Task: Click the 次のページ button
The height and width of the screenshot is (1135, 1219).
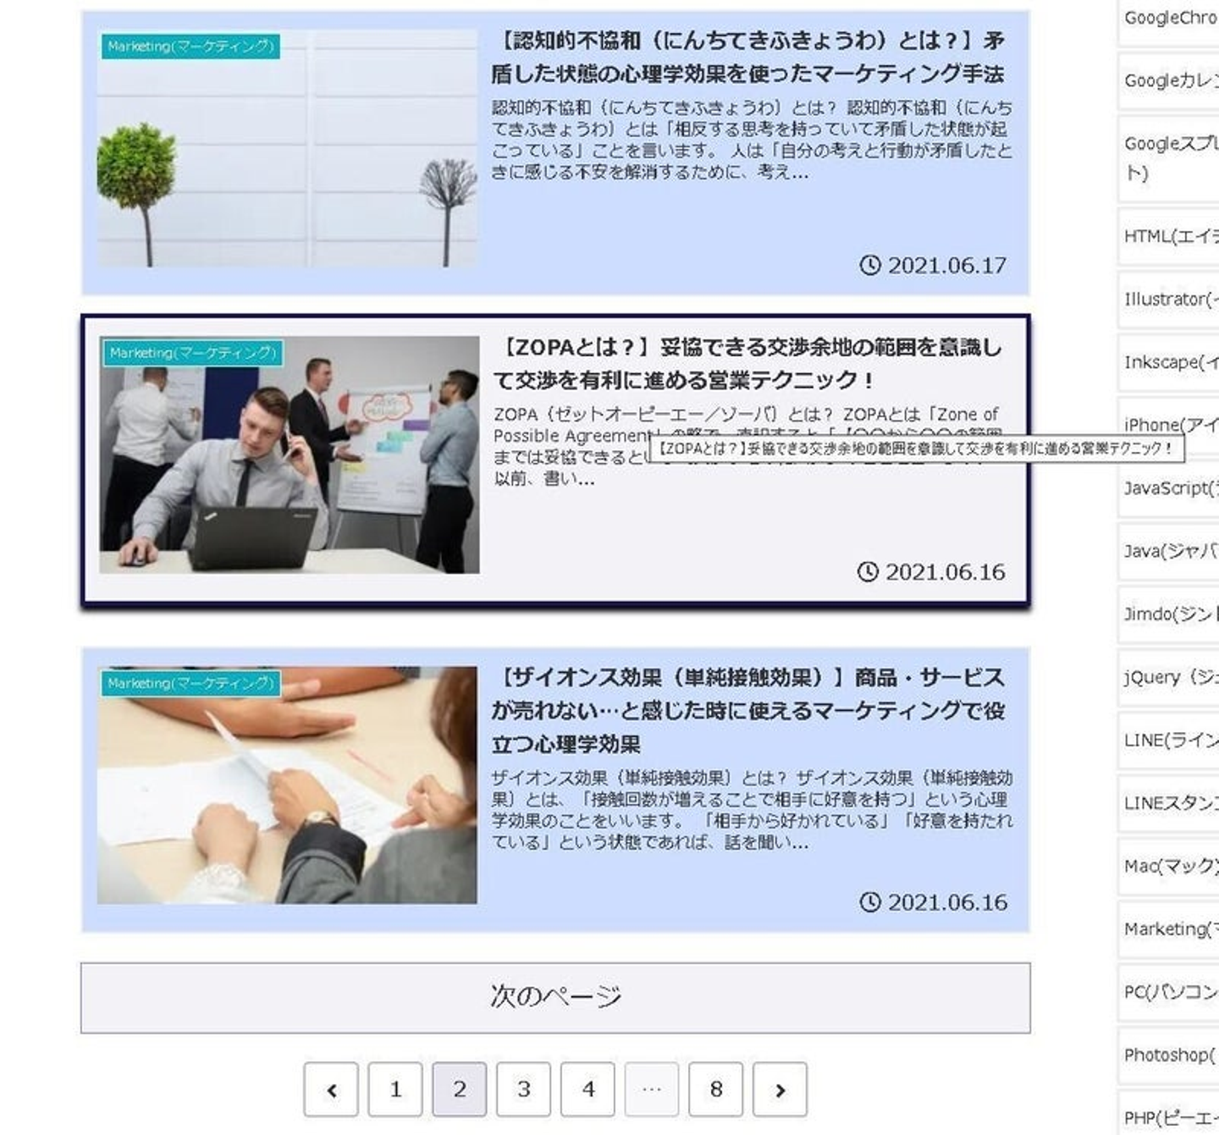Action: tap(555, 997)
